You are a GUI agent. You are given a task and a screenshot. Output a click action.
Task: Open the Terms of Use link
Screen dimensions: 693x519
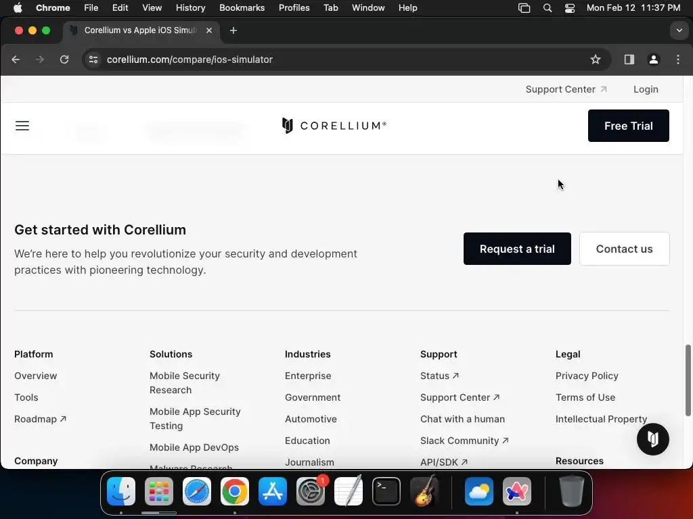(585, 397)
